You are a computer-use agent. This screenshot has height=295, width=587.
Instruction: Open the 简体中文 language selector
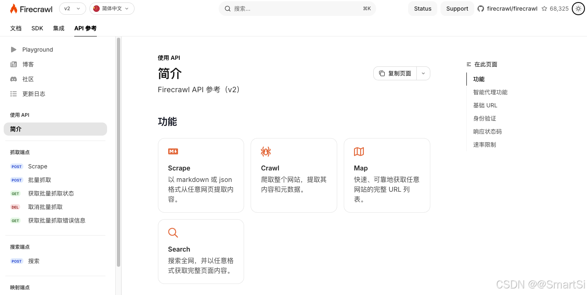pos(112,8)
